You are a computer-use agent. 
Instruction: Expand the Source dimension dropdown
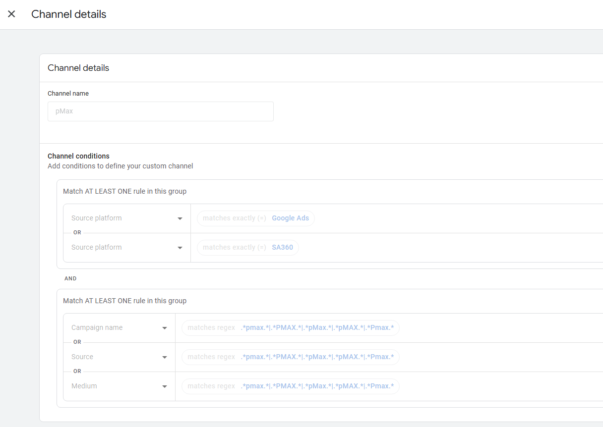pyautogui.click(x=119, y=357)
